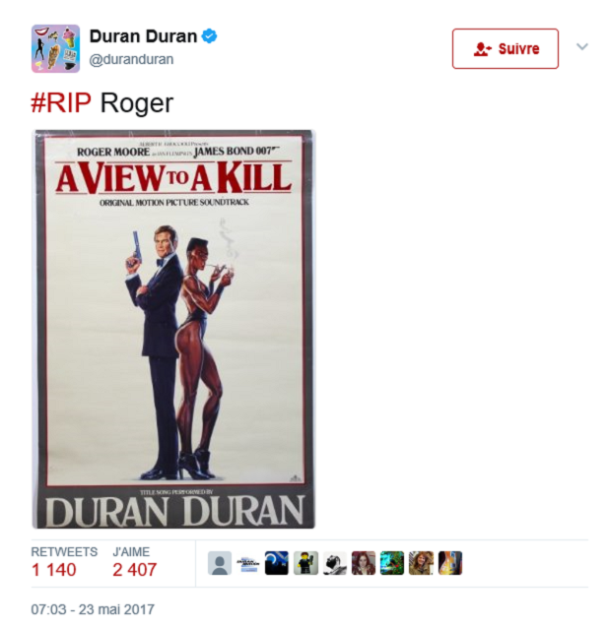Viewport: 608px width, 630px height.
Task: Open the last liker avatar in the row
Action: (450, 563)
